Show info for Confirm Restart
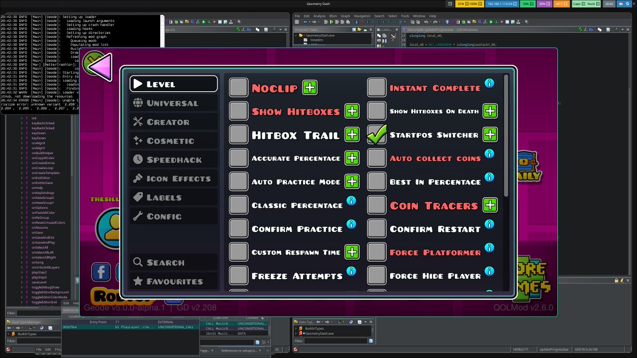This screenshot has width=637, height=358. click(489, 224)
